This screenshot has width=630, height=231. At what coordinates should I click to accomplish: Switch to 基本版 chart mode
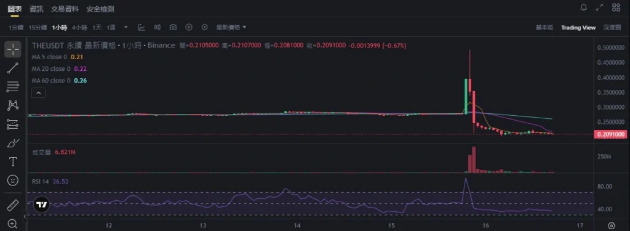tap(544, 27)
